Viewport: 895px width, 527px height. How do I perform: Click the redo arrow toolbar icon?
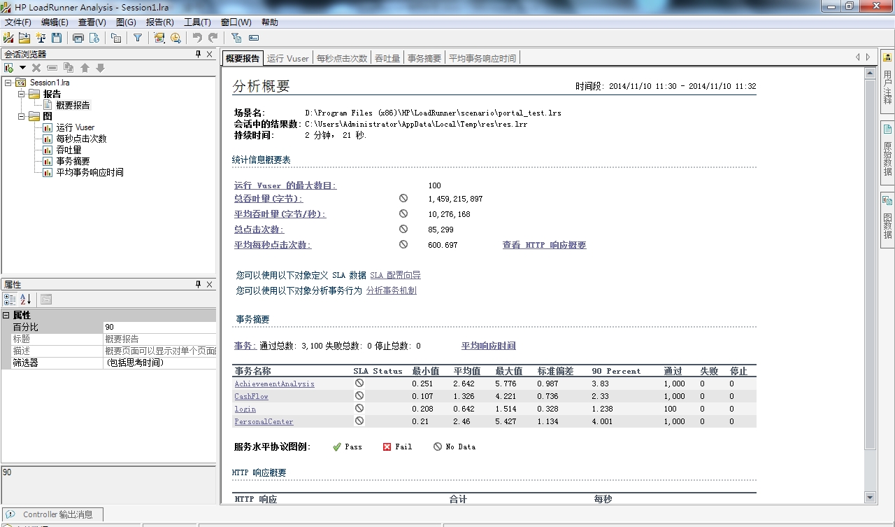213,38
